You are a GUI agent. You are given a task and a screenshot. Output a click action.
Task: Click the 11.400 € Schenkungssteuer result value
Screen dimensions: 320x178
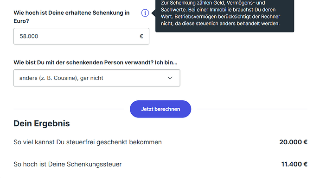pos(294,164)
